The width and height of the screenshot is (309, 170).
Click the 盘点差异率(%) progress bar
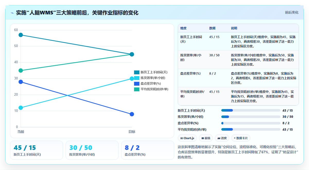tap(251, 123)
